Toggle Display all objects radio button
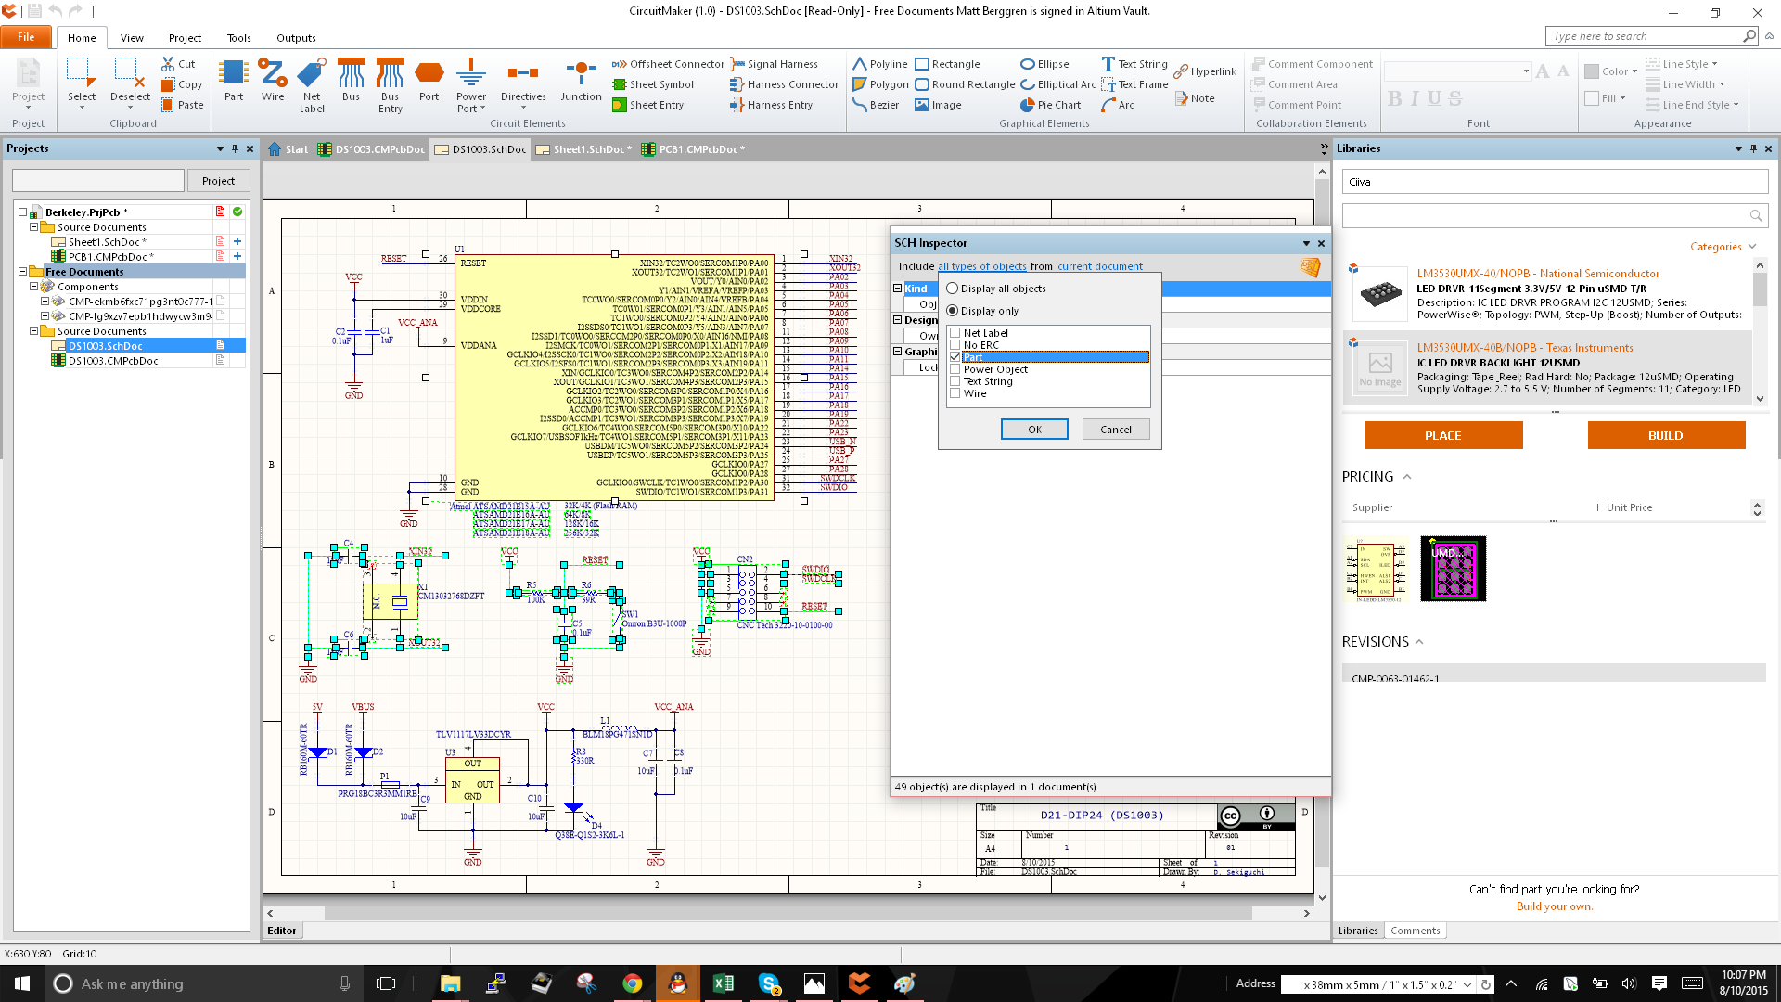 pos(952,288)
